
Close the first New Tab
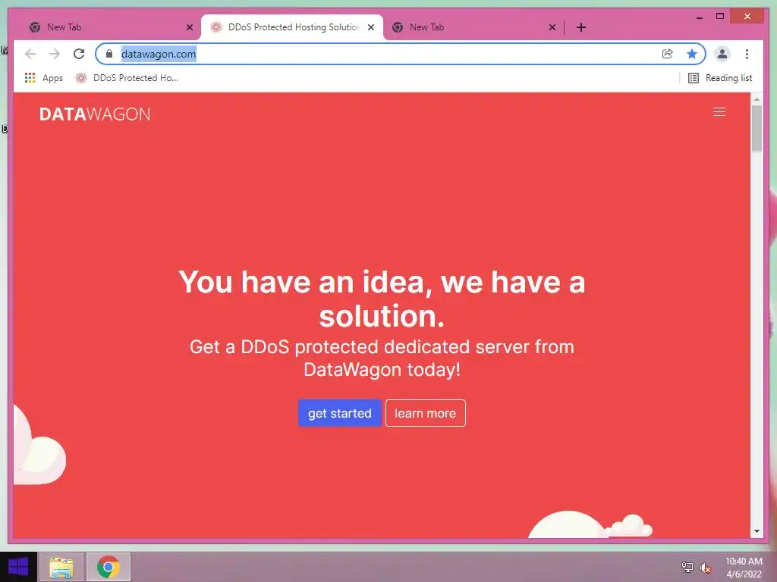(x=189, y=27)
